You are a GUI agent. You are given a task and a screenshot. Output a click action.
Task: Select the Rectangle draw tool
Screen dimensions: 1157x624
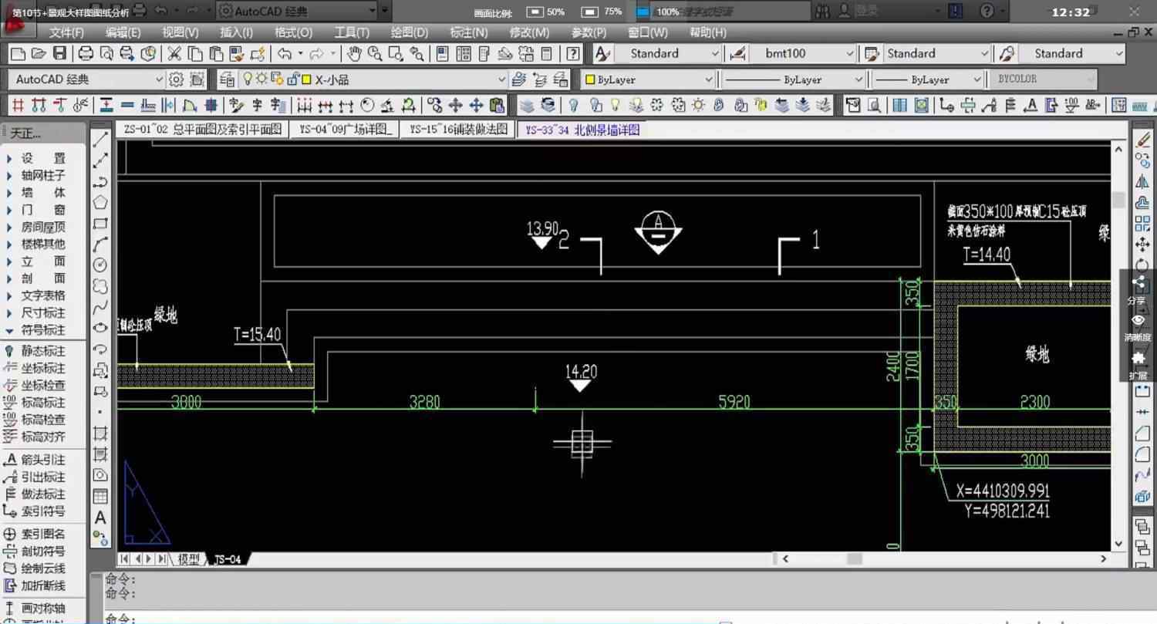pos(100,224)
